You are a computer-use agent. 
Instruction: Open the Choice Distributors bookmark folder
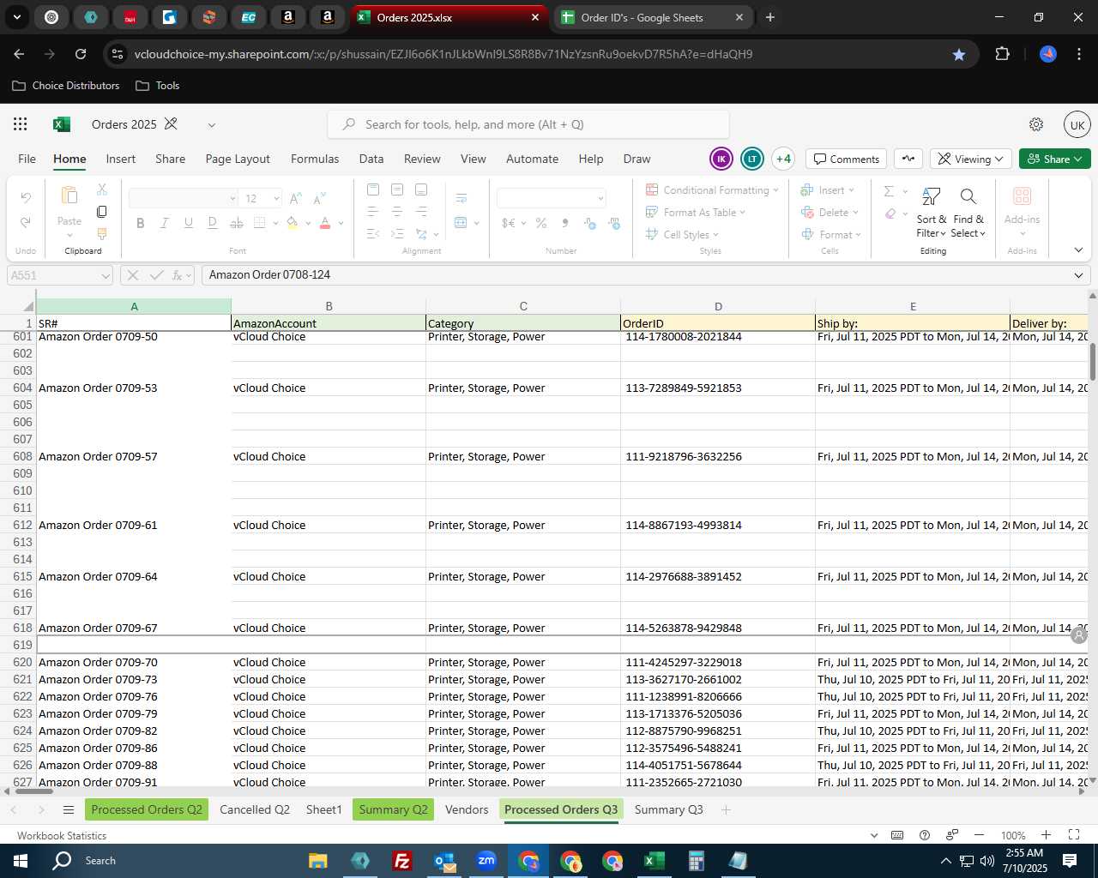pyautogui.click(x=66, y=86)
